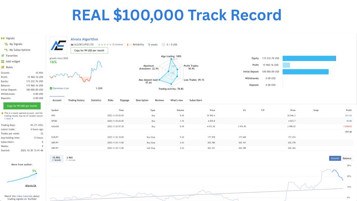
Task: Toggle the 15.95% Growth series legend
Action: (56, 159)
